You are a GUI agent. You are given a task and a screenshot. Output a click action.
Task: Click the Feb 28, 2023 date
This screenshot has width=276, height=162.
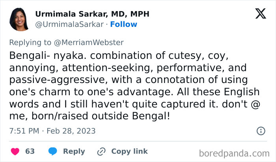pyautogui.click(x=71, y=131)
